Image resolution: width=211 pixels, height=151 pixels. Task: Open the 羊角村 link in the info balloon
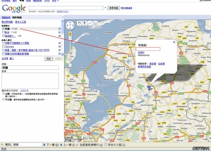point(141,53)
